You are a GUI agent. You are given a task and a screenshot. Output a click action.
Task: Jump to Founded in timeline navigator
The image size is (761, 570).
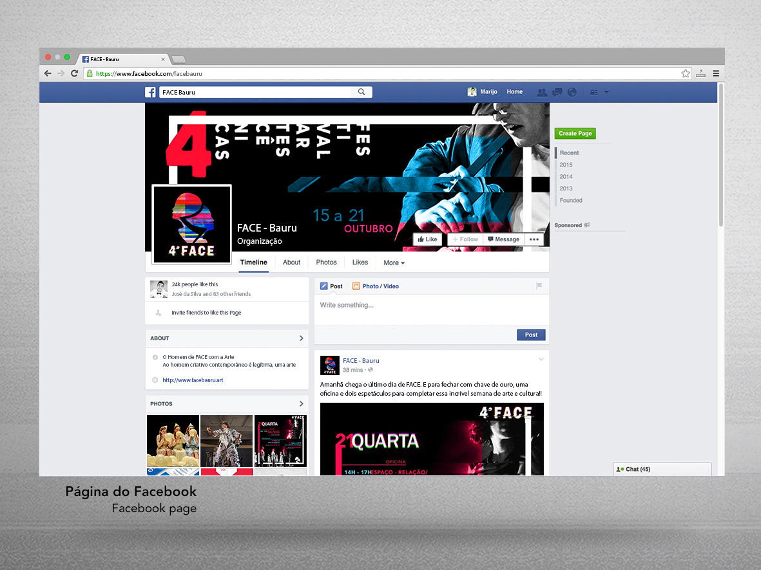coord(571,200)
